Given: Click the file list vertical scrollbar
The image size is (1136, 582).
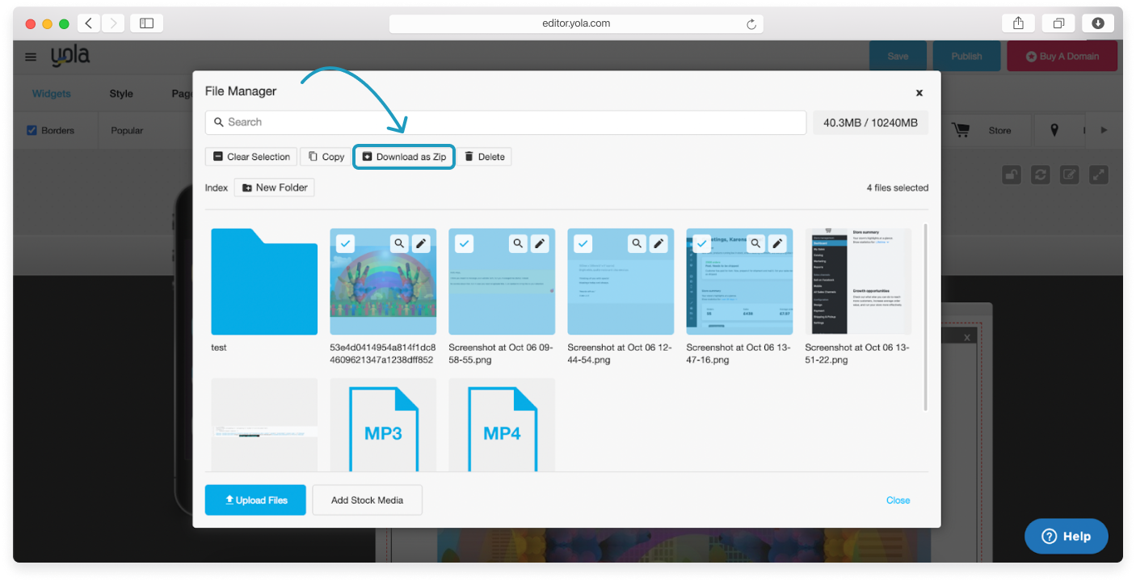Looking at the screenshot, I should pos(925,317).
